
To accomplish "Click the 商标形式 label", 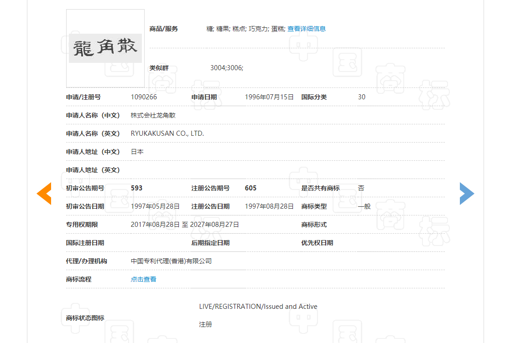I will (x=314, y=225).
